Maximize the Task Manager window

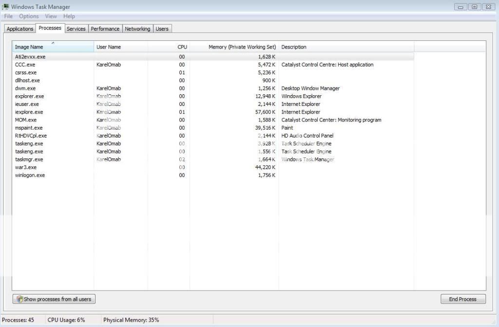475,7
